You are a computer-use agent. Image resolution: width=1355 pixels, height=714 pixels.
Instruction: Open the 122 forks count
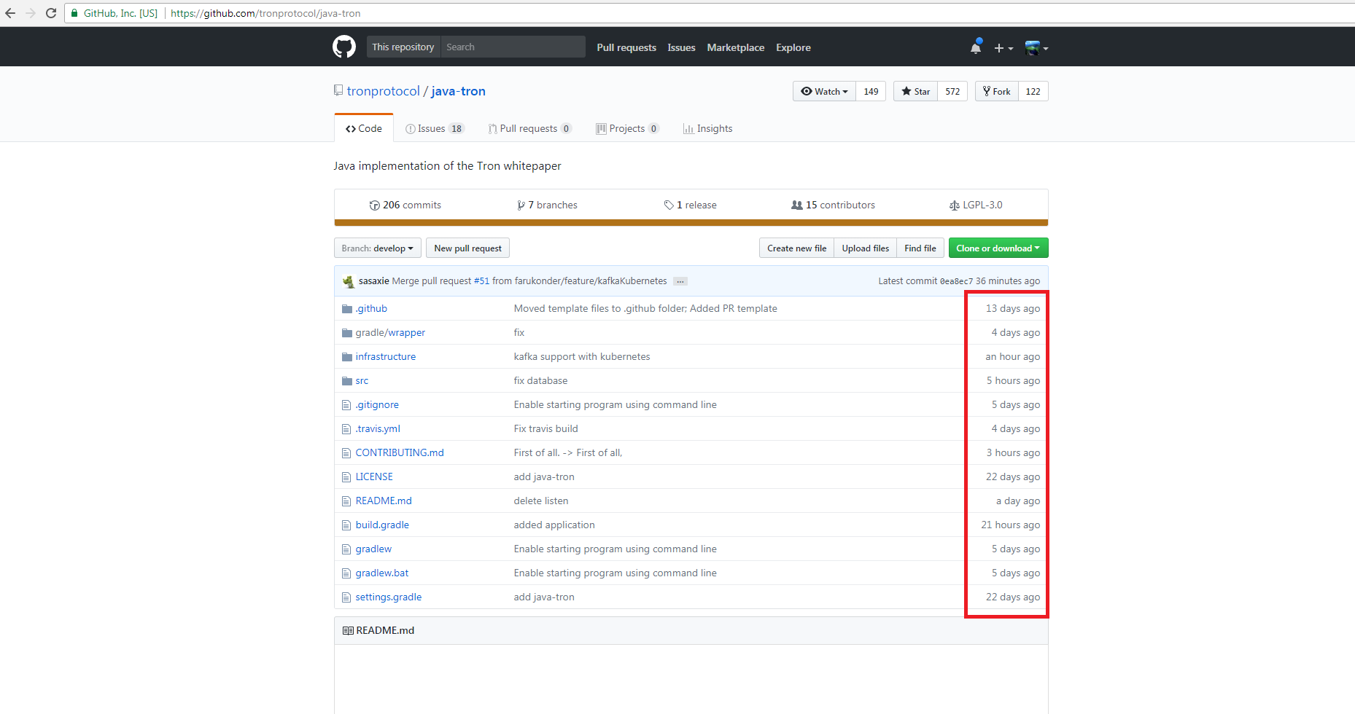[x=1033, y=91]
